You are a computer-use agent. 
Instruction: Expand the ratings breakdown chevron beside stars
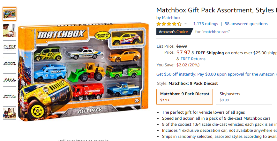coord(185,23)
